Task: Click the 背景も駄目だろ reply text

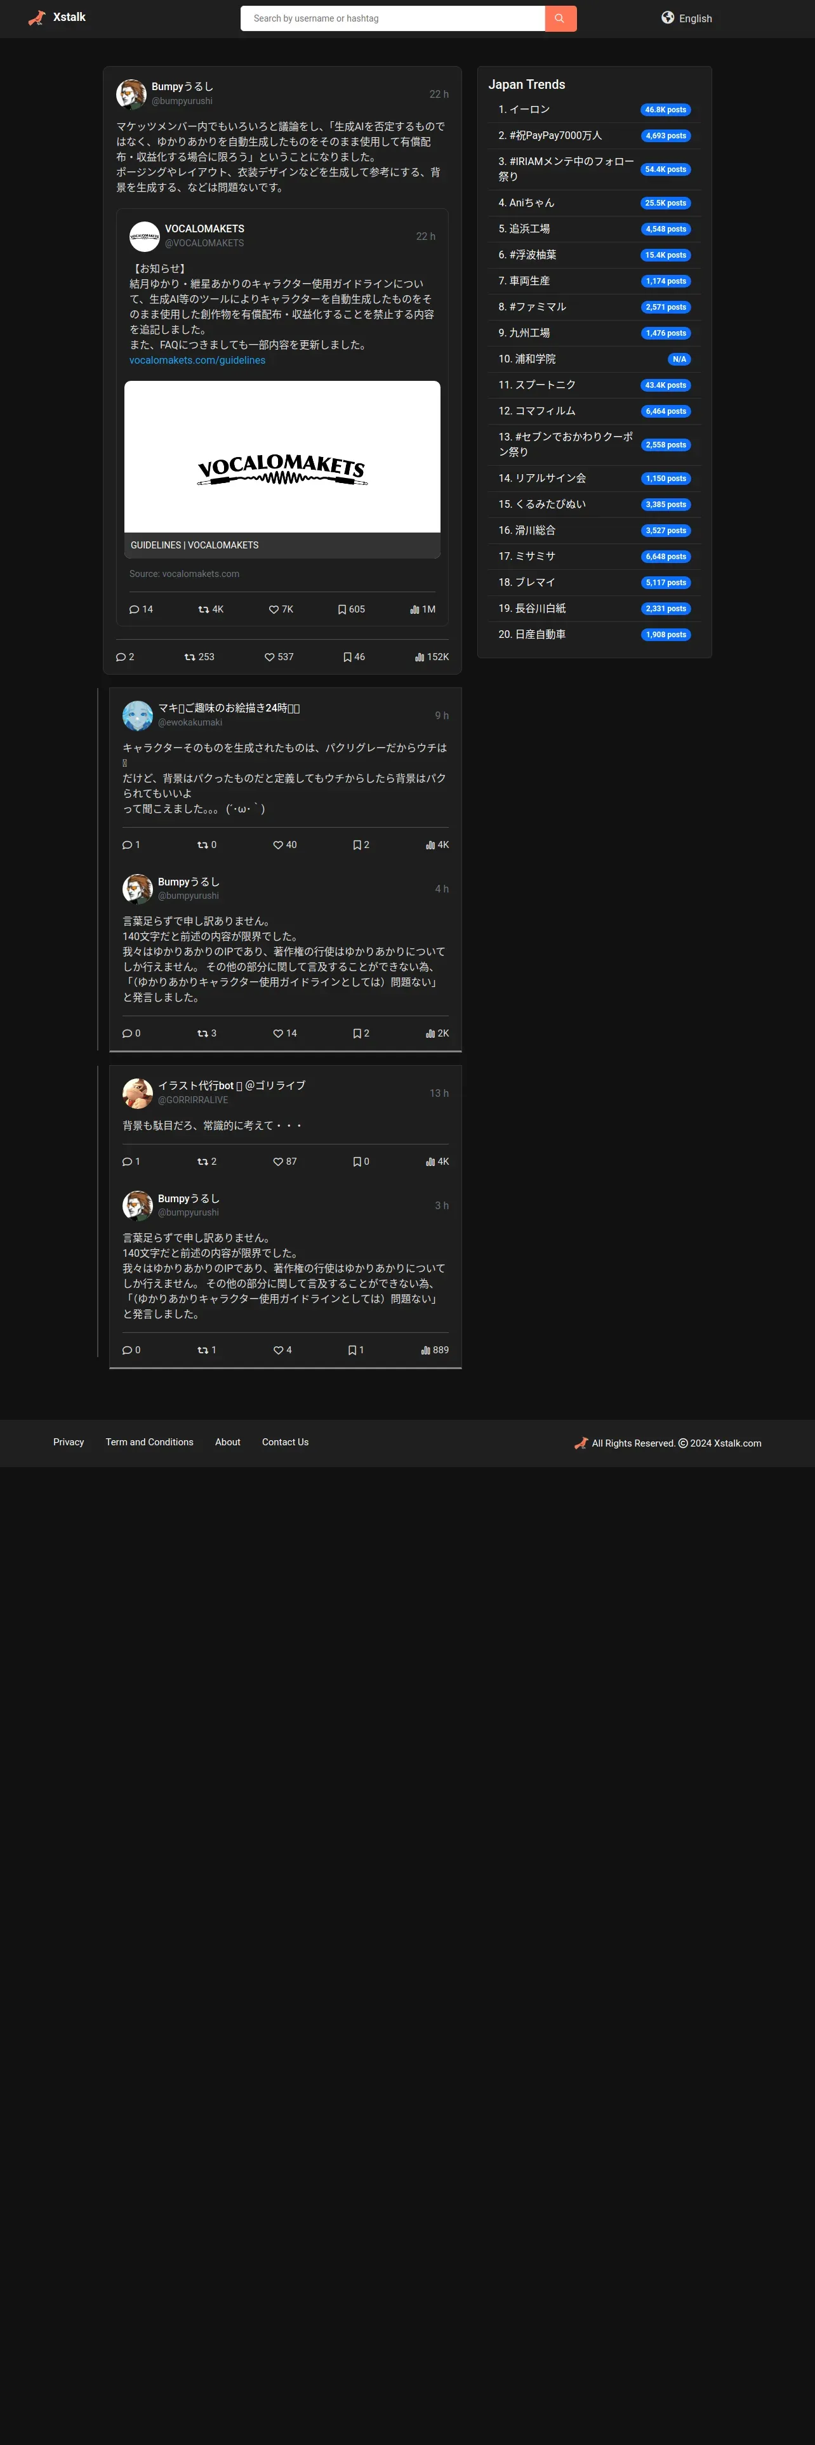Action: click(x=213, y=1125)
